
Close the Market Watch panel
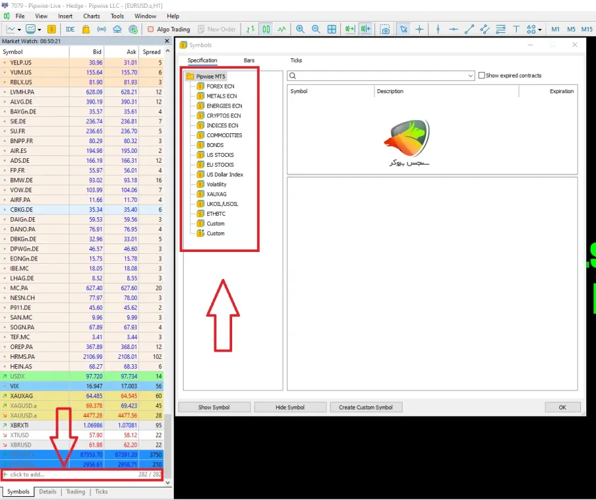[x=167, y=41]
